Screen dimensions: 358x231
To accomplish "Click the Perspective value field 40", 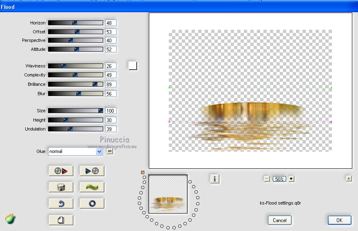I will coord(111,41).
